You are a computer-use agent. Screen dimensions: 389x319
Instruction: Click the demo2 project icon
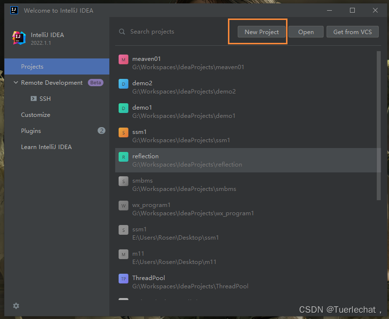pos(123,84)
